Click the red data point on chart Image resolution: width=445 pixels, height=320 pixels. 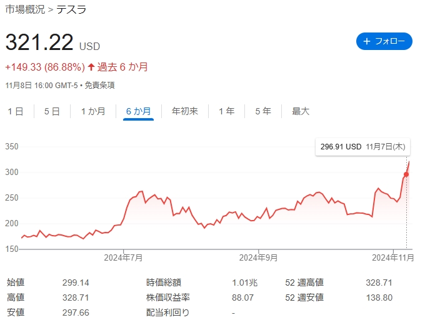point(406,174)
